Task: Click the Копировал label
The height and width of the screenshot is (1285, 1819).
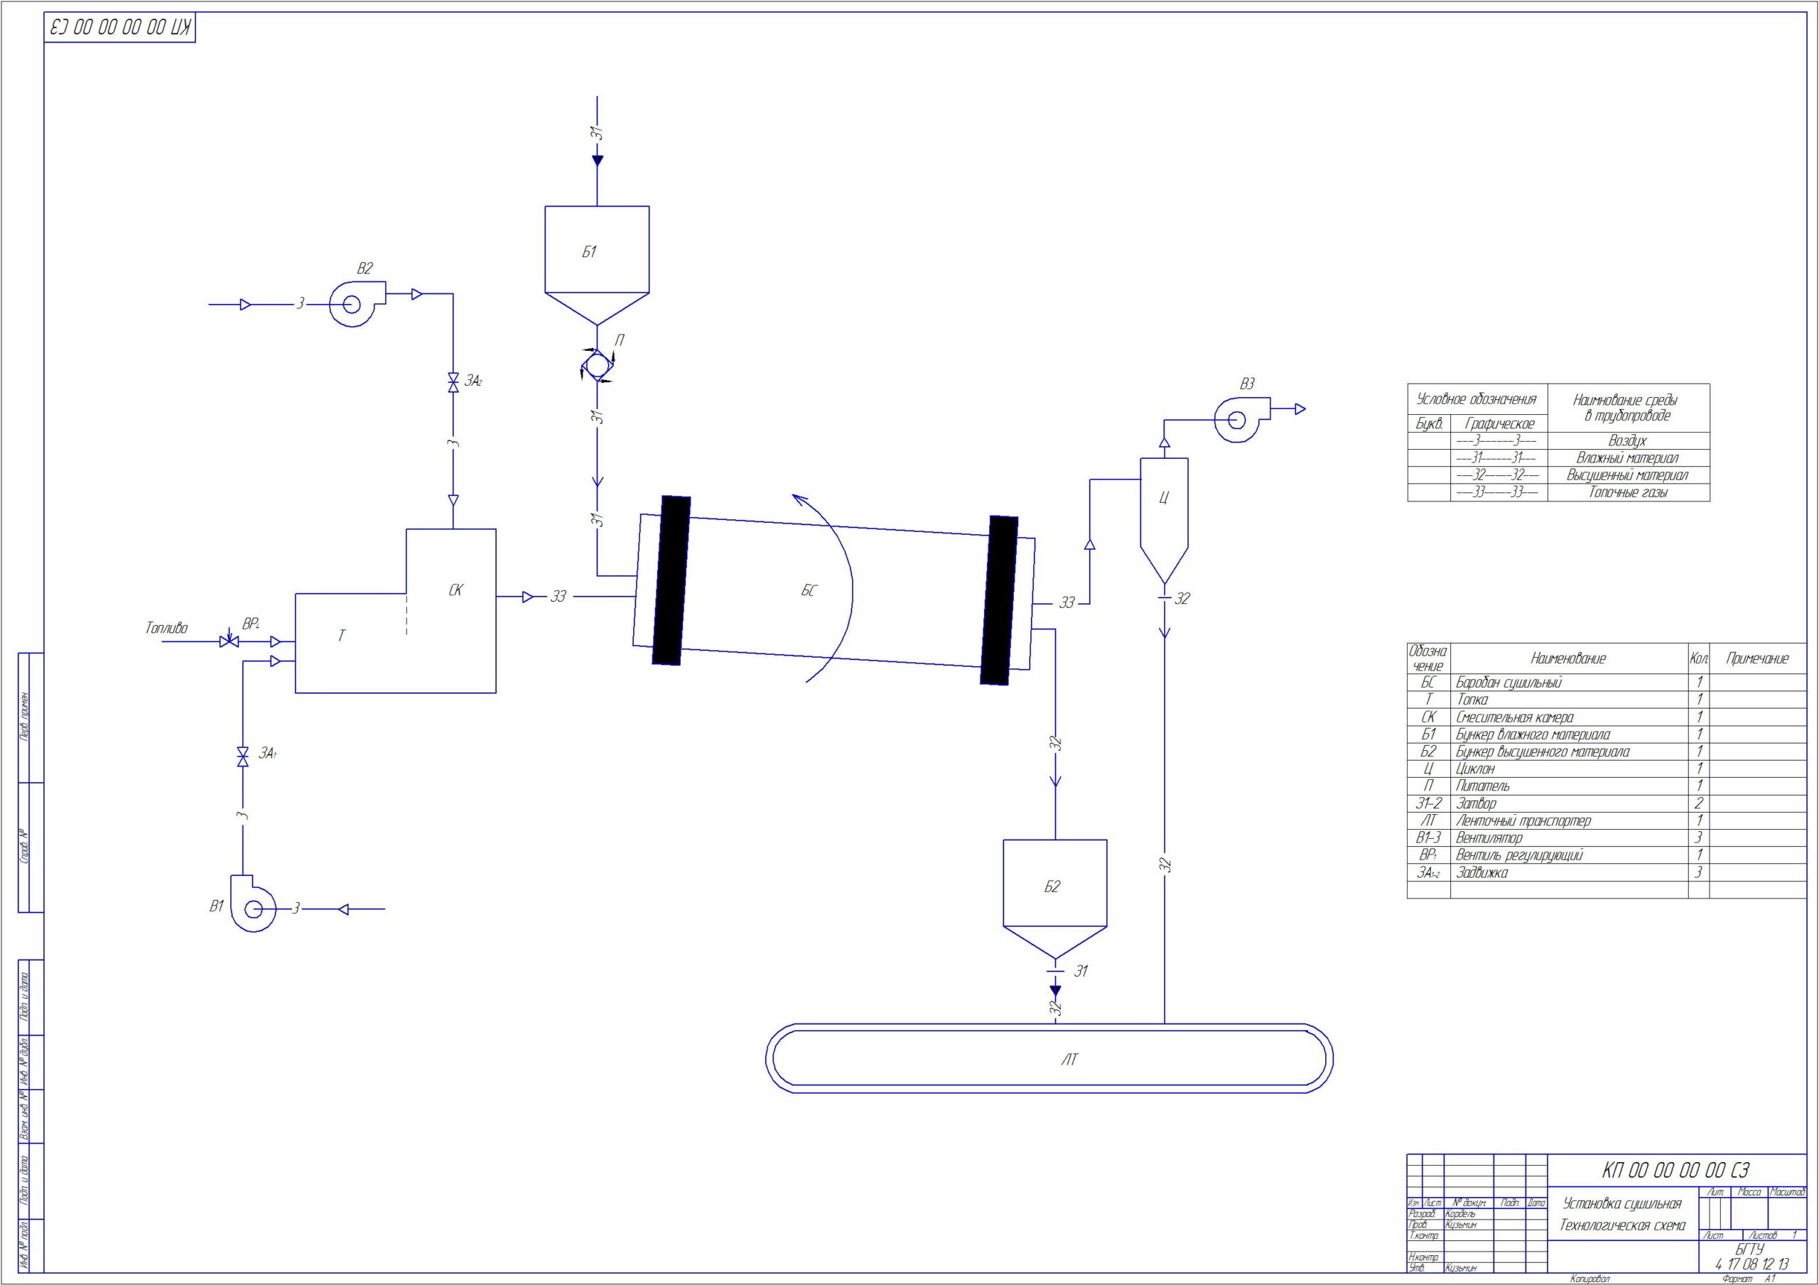Action: tap(1589, 1279)
